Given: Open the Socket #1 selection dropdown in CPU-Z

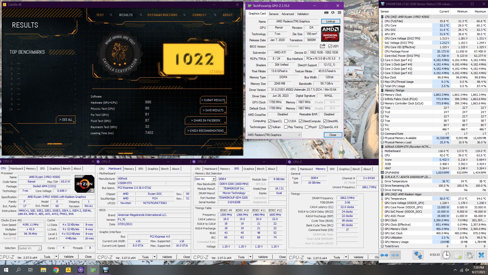Looking at the screenshot, I should (30, 248).
